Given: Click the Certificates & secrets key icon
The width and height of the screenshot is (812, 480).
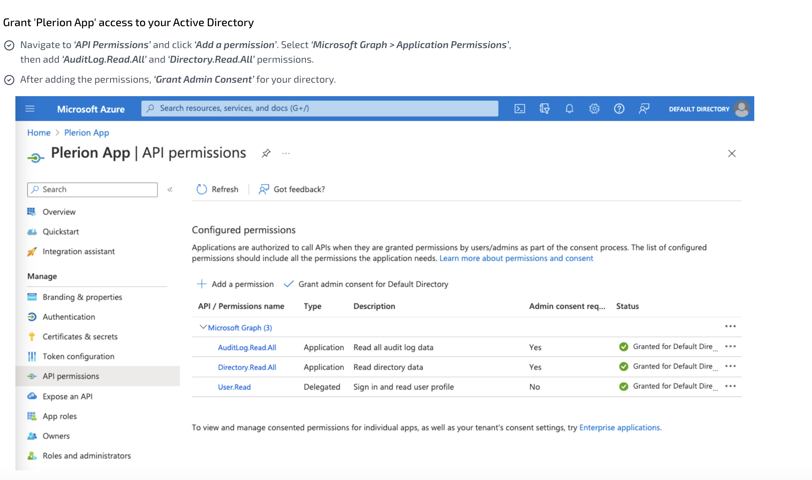Looking at the screenshot, I should click(32, 337).
